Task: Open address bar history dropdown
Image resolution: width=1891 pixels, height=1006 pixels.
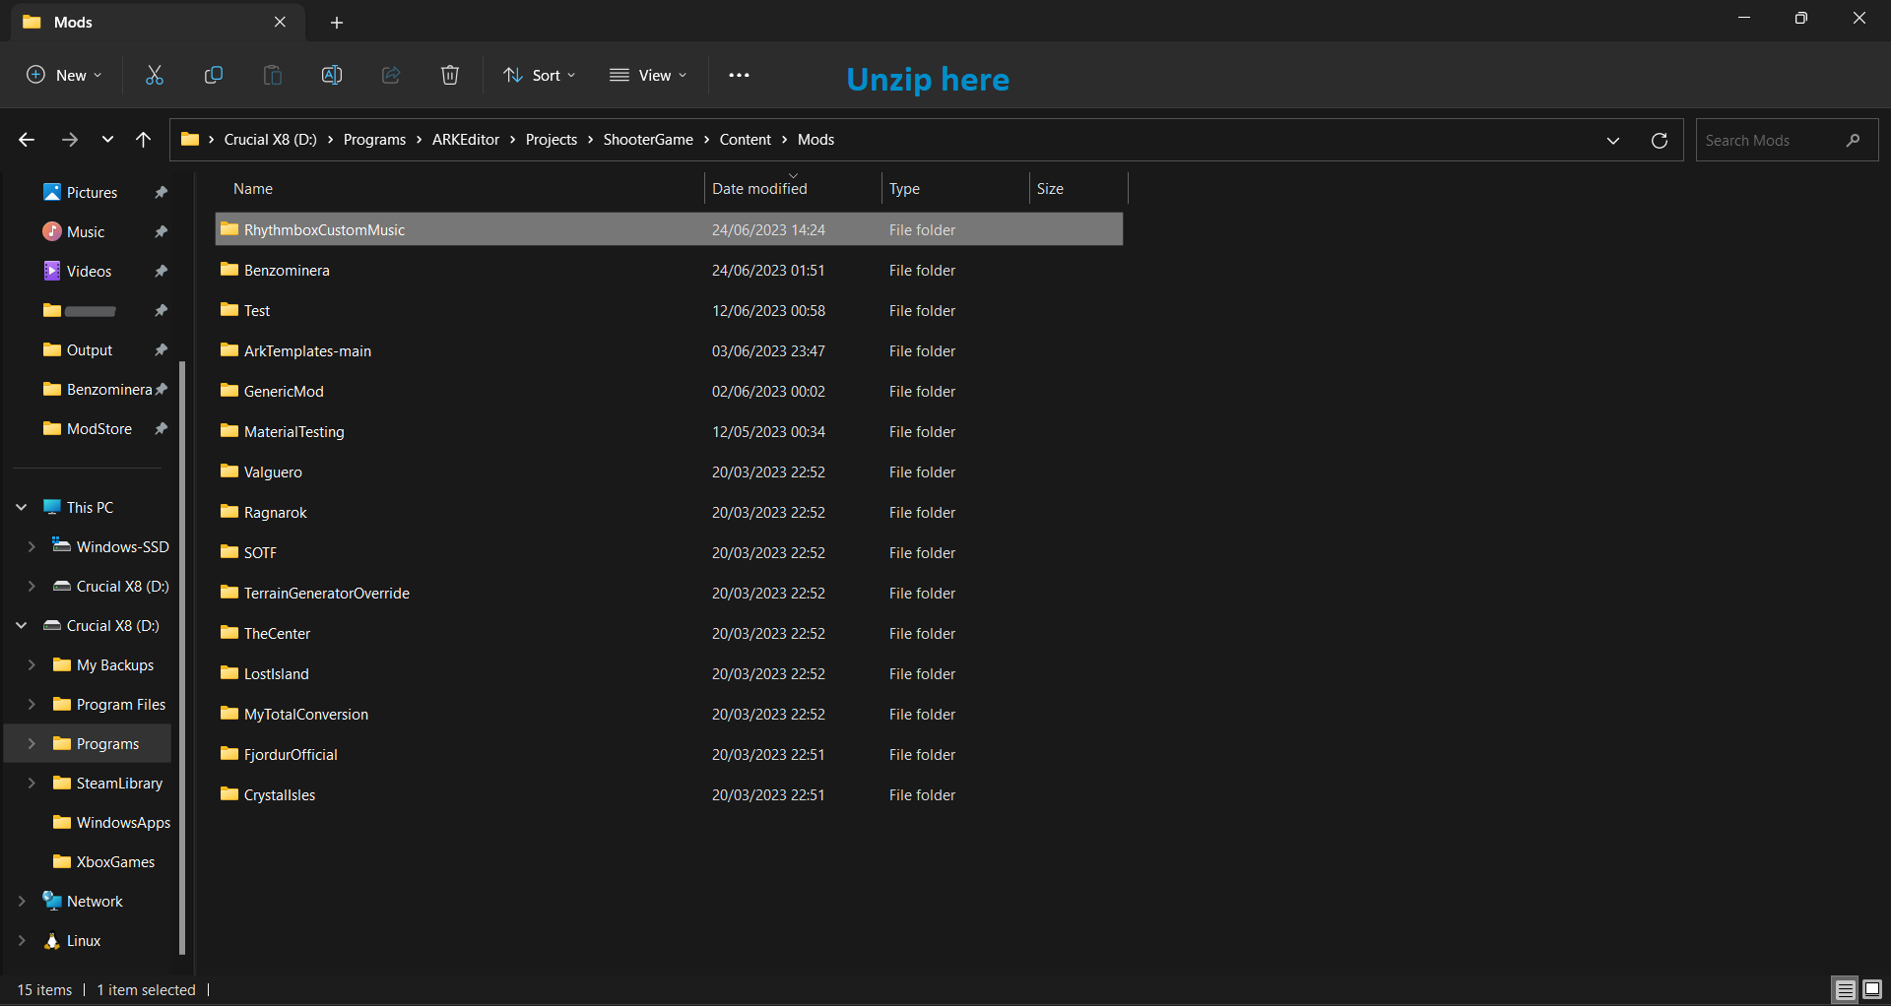Action: coord(1613,140)
